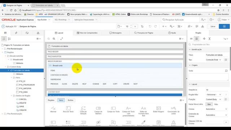Select the CANCEL button in tree
Viewport: 231px width, 130px height.
(x=23, y=99)
